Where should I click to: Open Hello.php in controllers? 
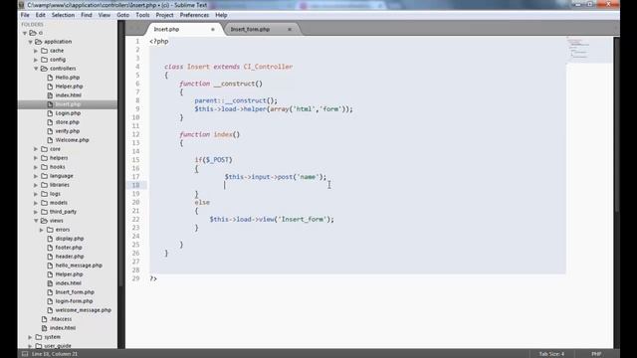point(68,78)
